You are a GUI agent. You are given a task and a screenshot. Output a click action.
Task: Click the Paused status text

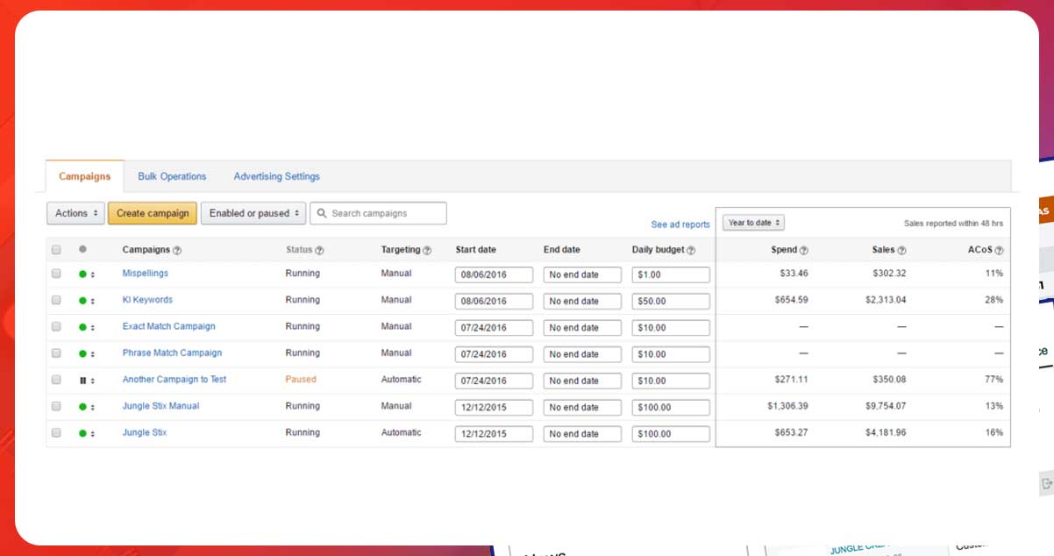point(301,380)
